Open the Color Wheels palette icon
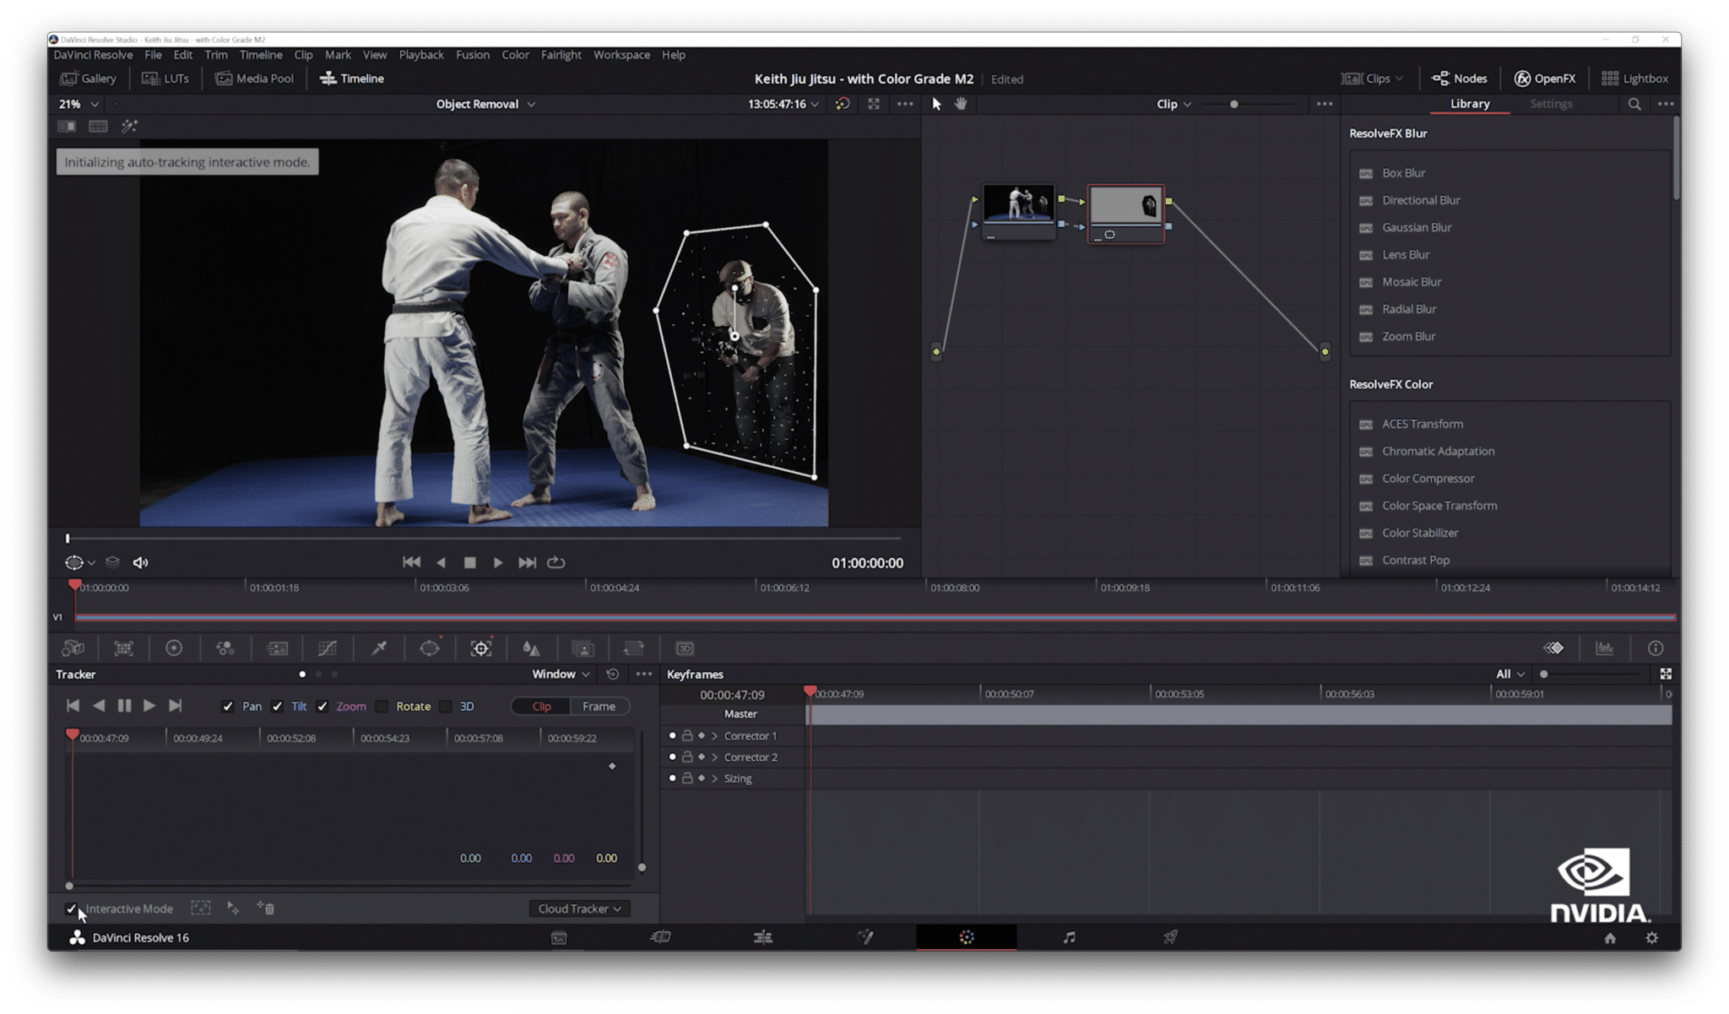 click(x=174, y=648)
